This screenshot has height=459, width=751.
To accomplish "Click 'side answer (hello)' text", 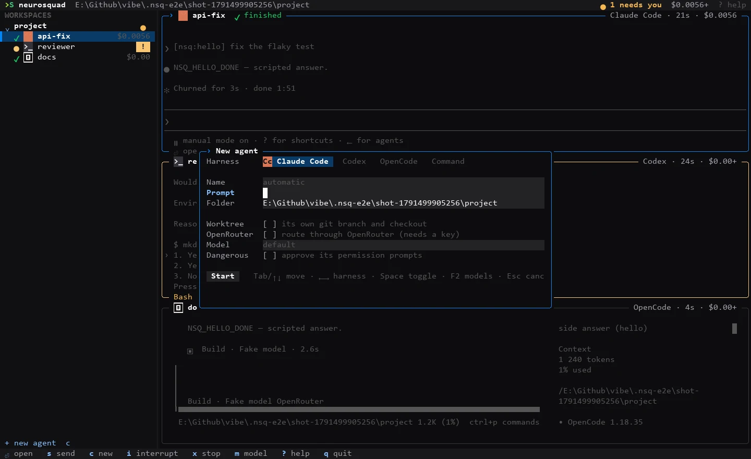I will pyautogui.click(x=603, y=329).
